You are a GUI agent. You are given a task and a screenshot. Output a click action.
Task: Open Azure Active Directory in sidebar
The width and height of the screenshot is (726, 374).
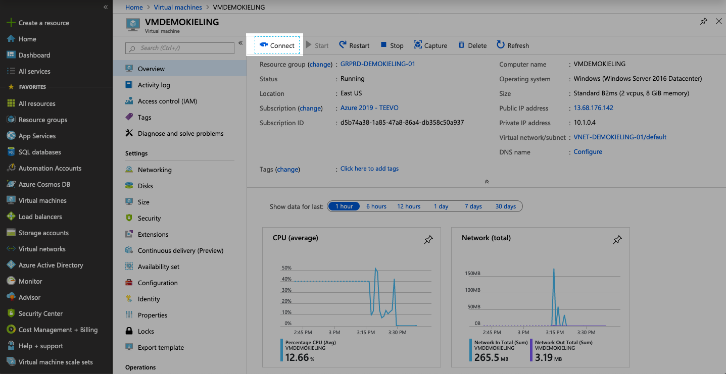[51, 265]
